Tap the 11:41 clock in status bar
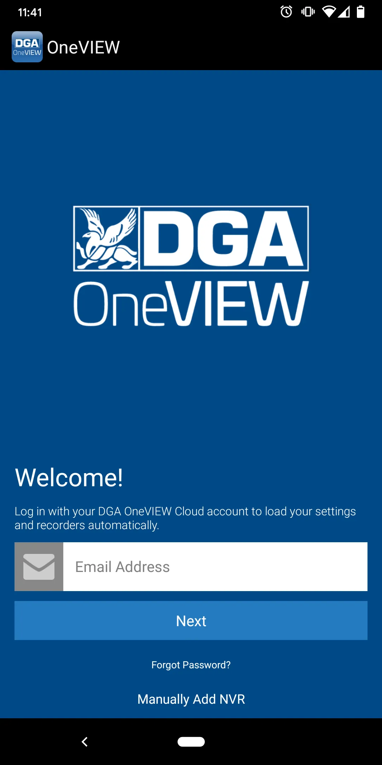 click(30, 12)
